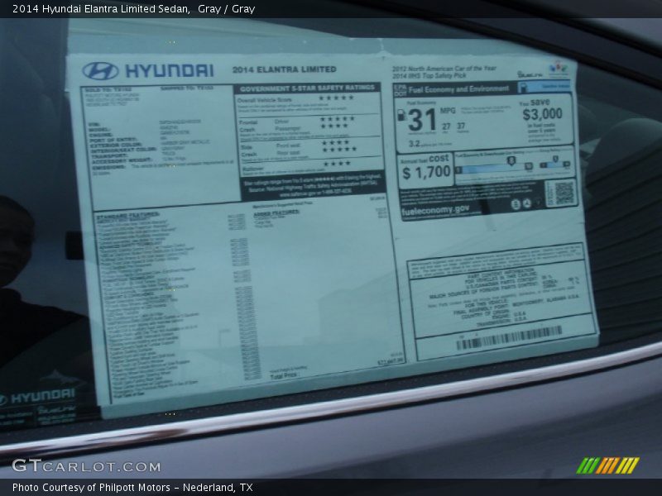662x496 pixels.
Task: Click the Hyundai decal on the dark window
Action: (x=38, y=397)
